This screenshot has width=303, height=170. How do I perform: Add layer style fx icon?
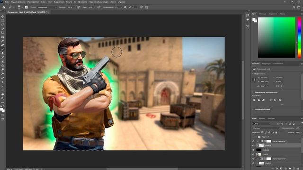277,169
